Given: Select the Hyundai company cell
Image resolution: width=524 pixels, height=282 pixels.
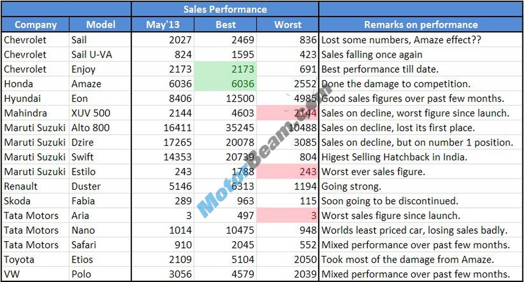Looking at the screenshot, I should pos(35,99).
